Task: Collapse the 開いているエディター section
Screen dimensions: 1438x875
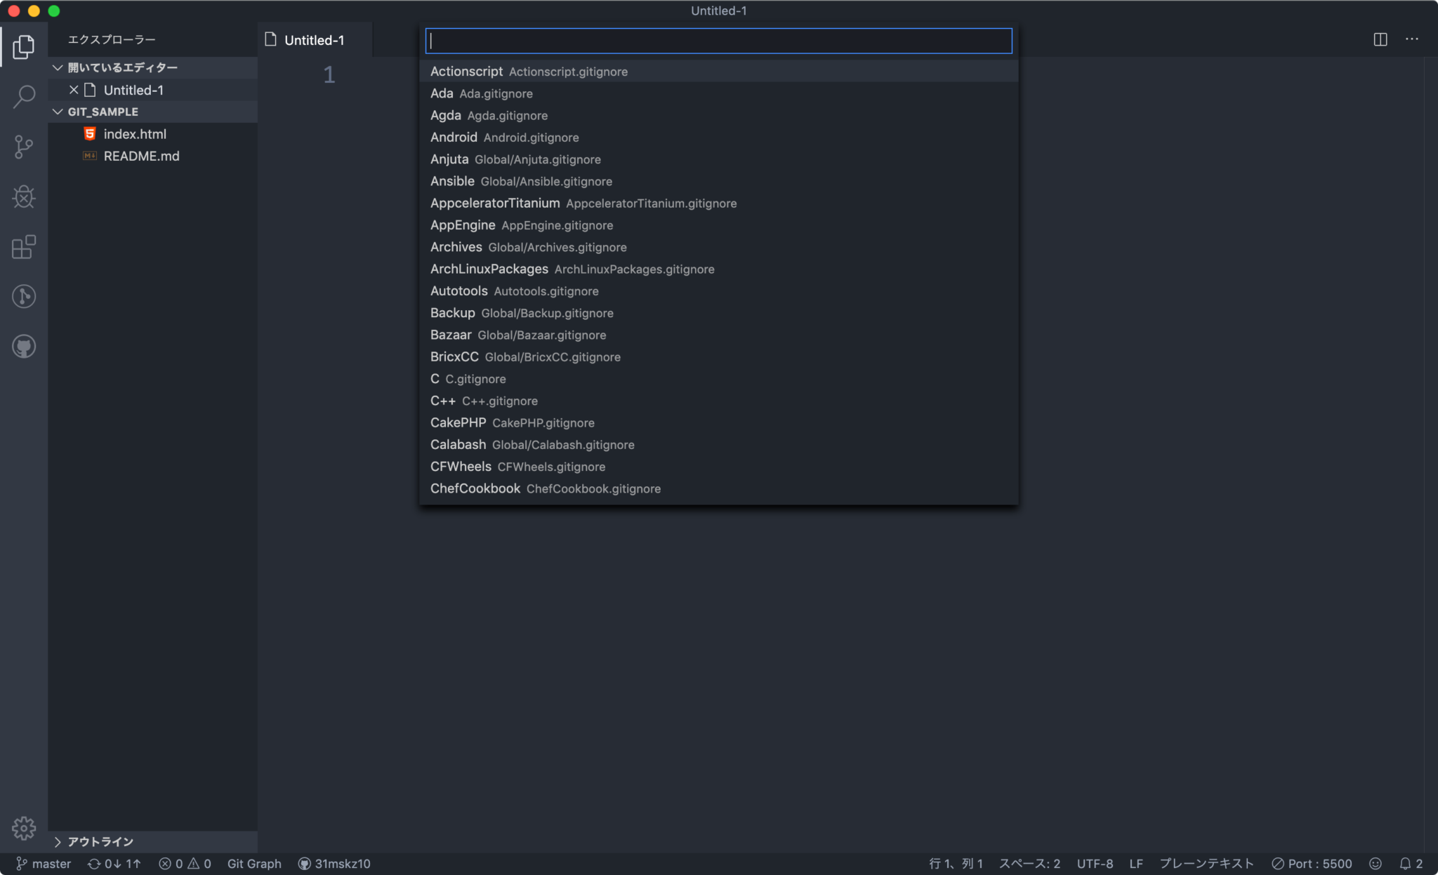Action: 58,67
